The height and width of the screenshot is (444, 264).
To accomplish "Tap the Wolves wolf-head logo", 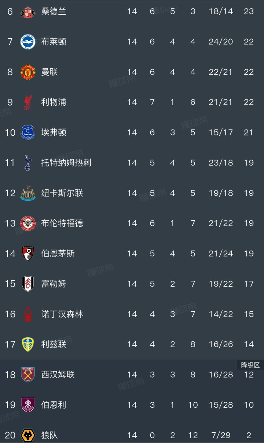I will [28, 435].
